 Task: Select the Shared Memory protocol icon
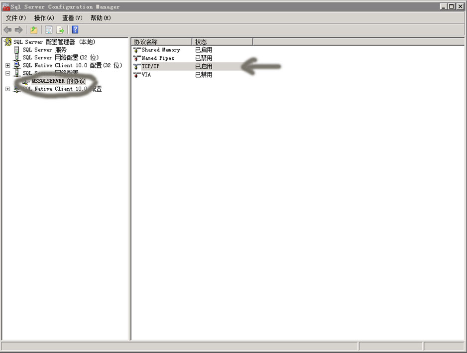[x=136, y=50]
